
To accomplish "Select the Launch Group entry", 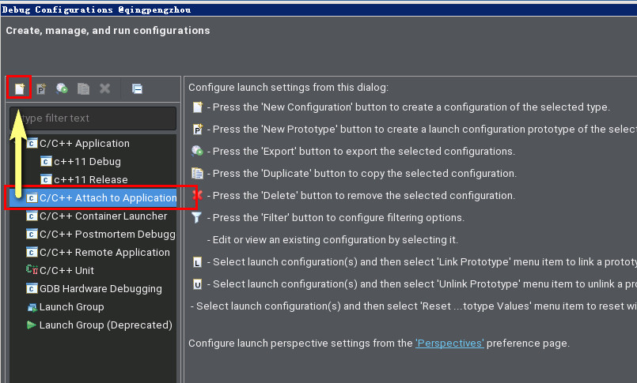I will (71, 307).
